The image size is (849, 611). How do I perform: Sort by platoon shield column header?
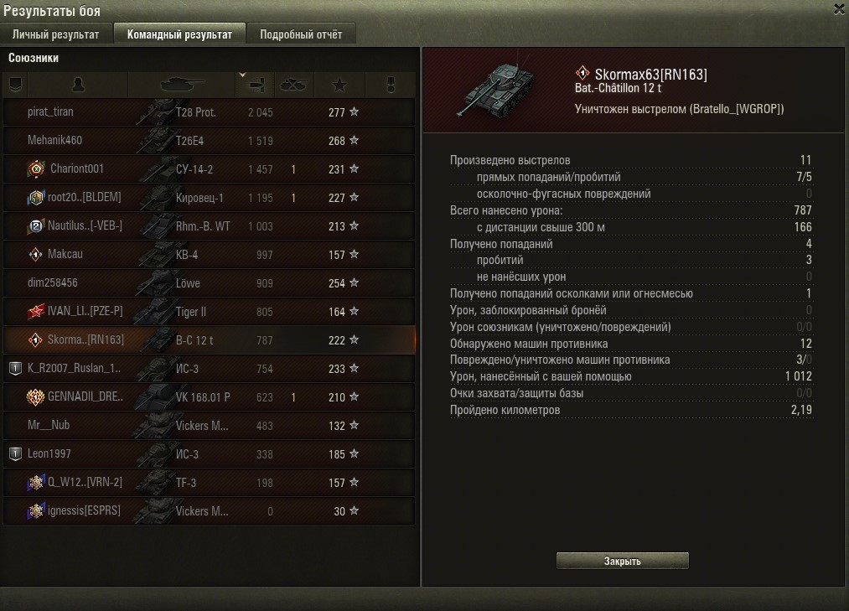15,85
